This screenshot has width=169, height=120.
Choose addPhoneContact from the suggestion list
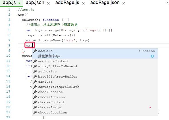click(95, 61)
